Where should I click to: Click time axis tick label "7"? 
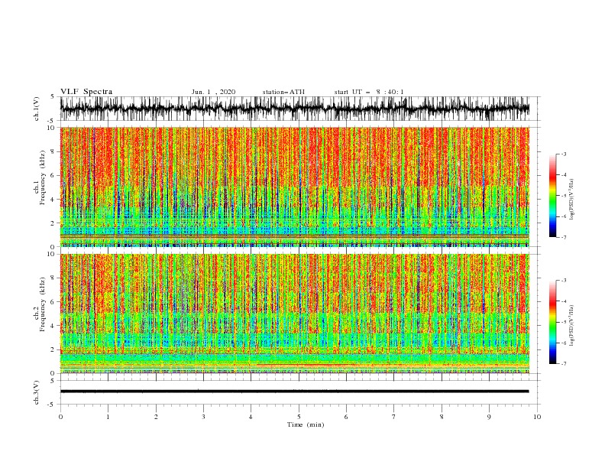tap(394, 417)
